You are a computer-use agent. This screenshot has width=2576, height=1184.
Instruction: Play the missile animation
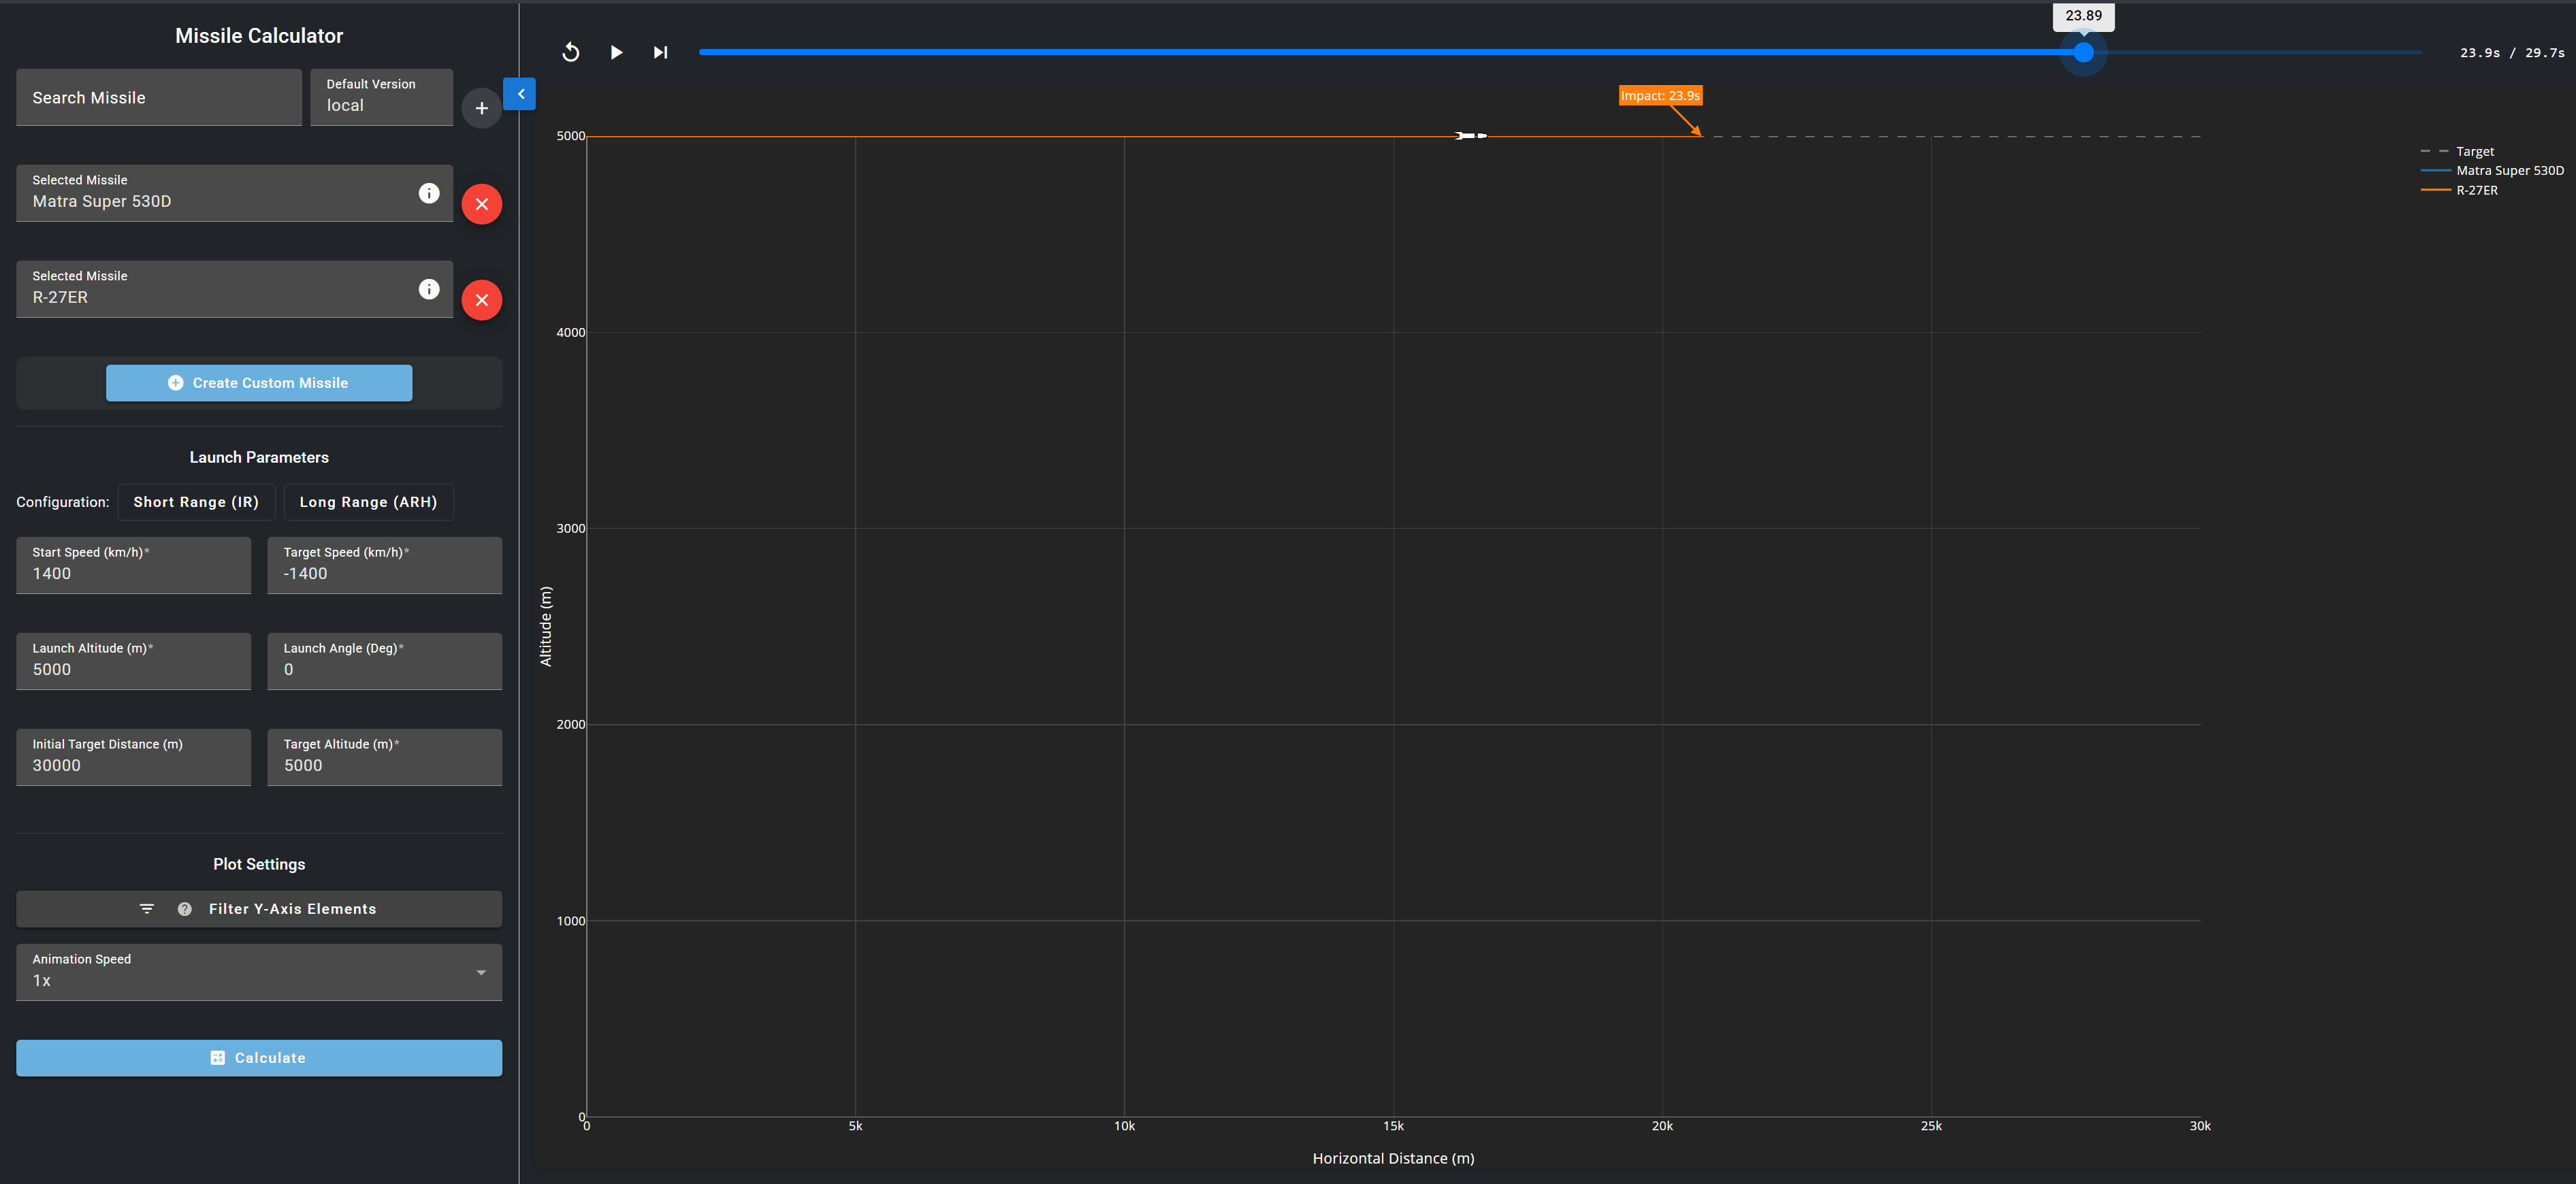(616, 52)
